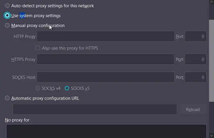Select the SOCKS v5 option
The height and width of the screenshot is (138, 214).
(67, 88)
